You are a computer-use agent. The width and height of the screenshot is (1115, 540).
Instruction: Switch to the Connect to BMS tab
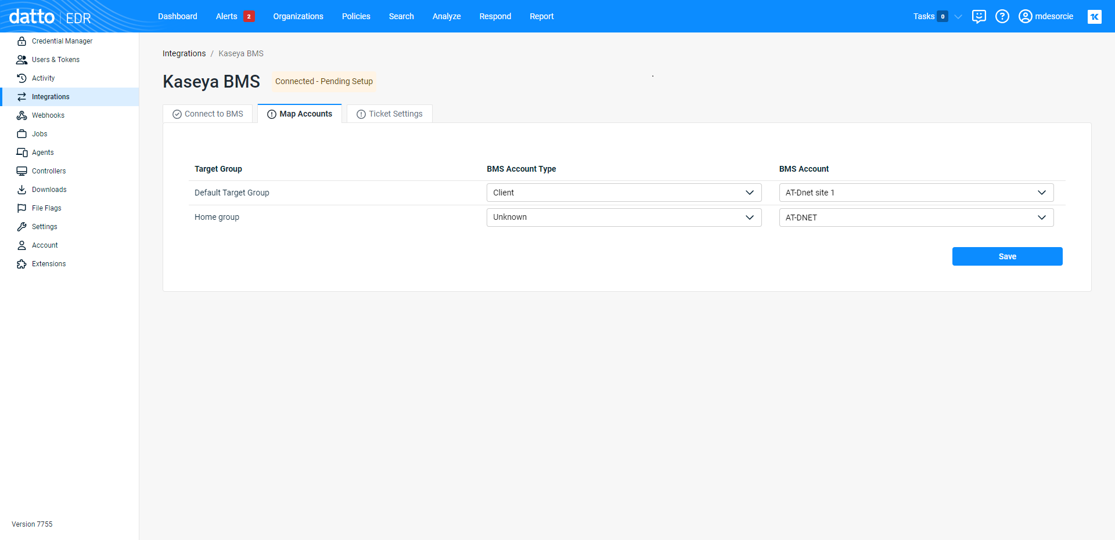click(x=208, y=114)
